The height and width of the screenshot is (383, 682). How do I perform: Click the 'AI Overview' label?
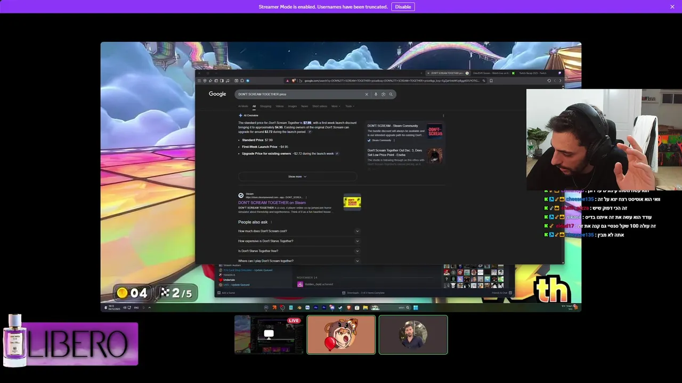(x=251, y=115)
